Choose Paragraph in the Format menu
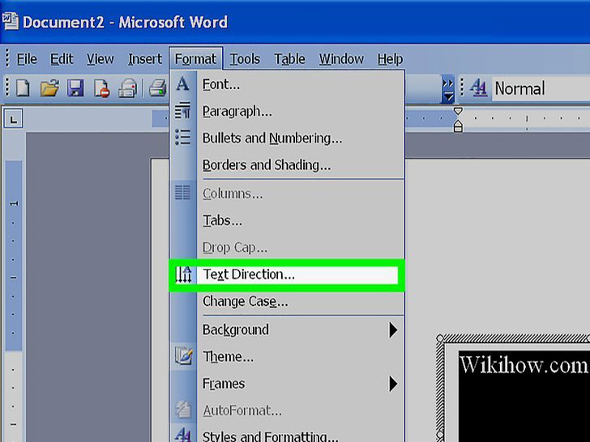The height and width of the screenshot is (442, 590). point(287,111)
